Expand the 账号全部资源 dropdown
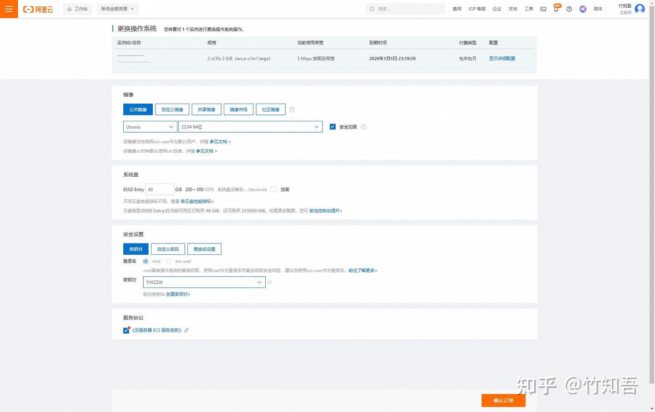655x412 pixels. point(118,9)
